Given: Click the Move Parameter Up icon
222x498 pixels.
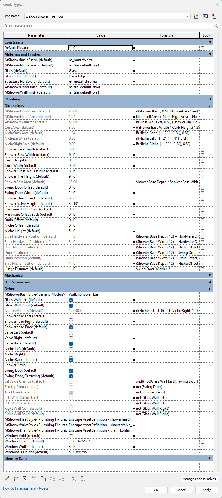Looking at the screenshot, I should click(x=52, y=479).
